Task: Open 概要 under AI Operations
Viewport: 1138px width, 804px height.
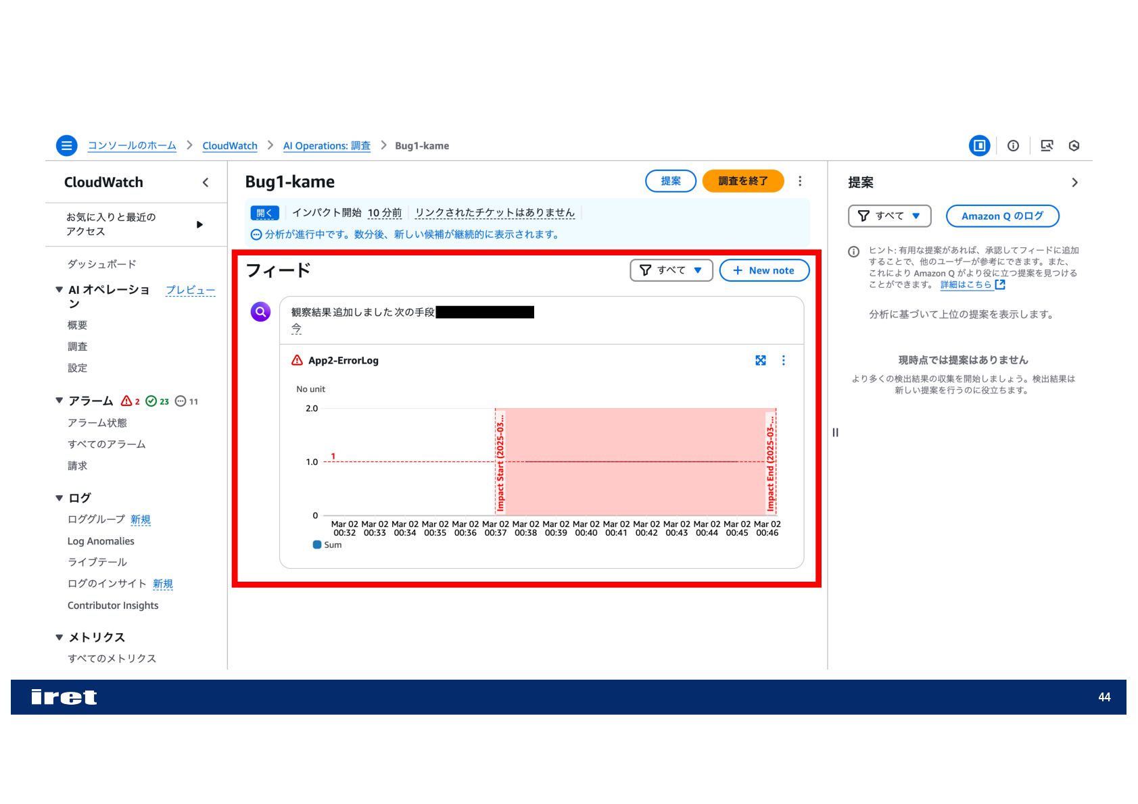Action: (x=78, y=325)
